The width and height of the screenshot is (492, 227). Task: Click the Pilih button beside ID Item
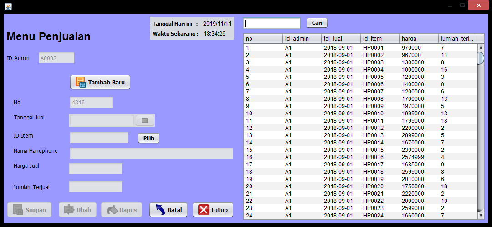coord(149,138)
